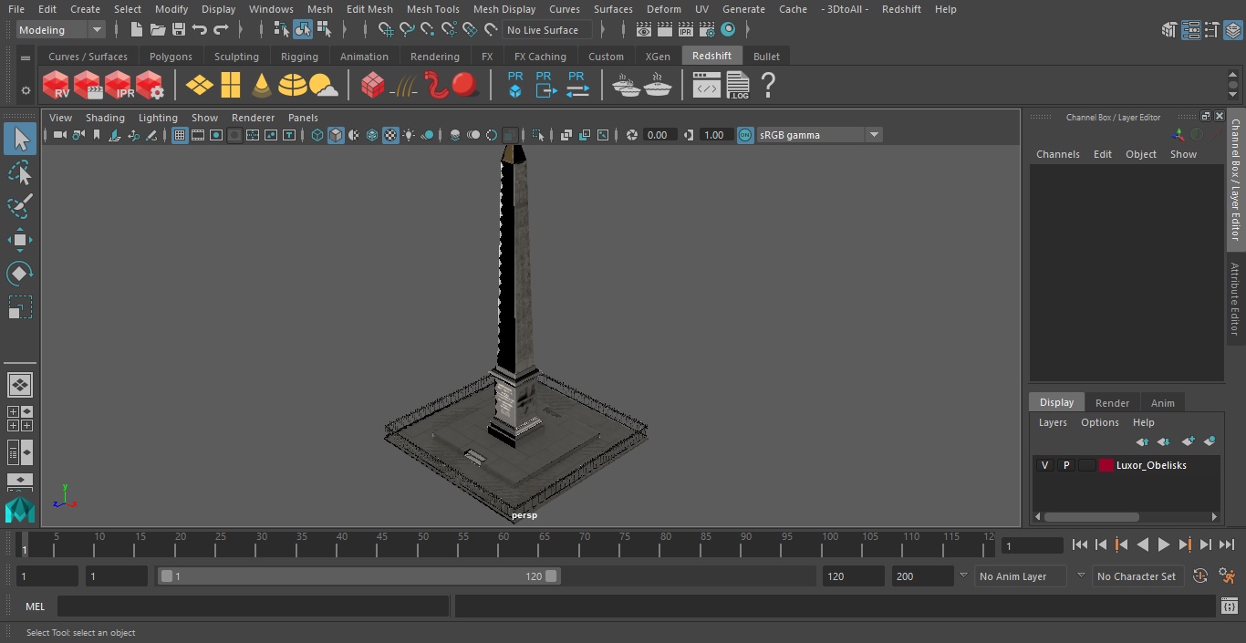Select the Move tool in the toolbox
This screenshot has height=643, width=1246.
pyautogui.click(x=19, y=240)
